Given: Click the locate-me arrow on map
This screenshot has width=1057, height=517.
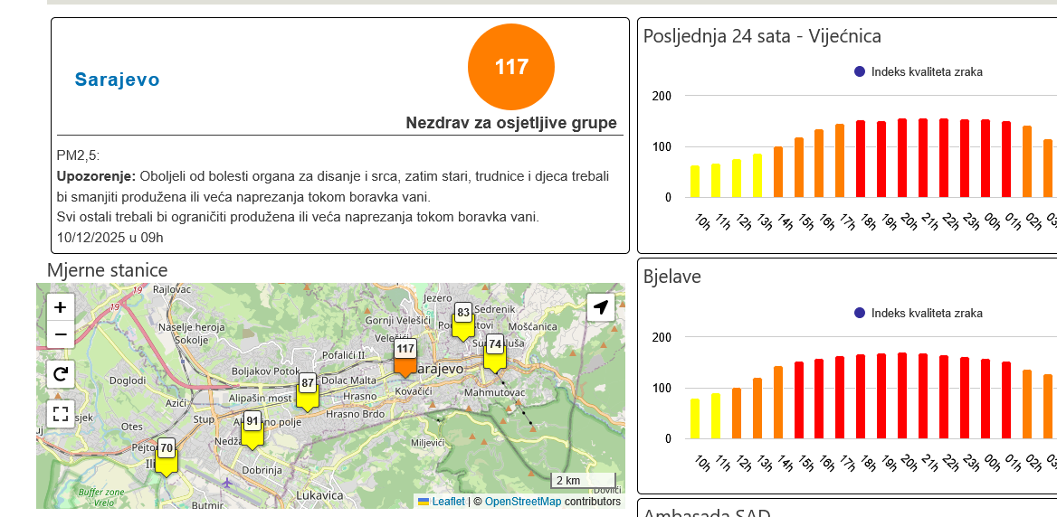Looking at the screenshot, I should pyautogui.click(x=601, y=307).
